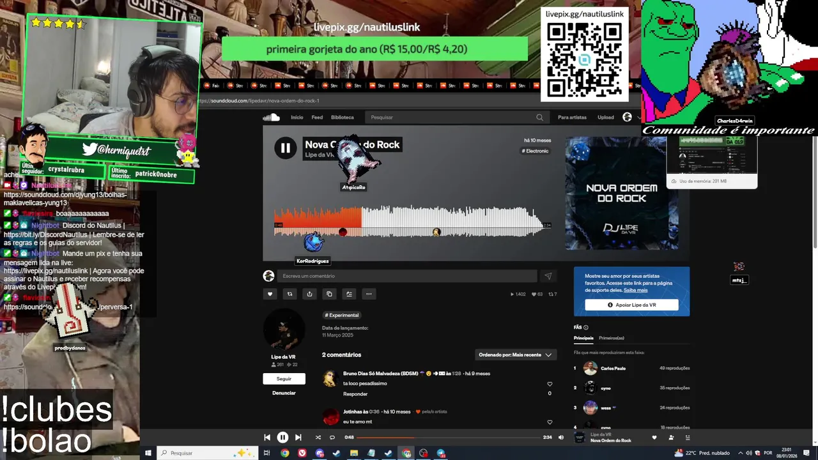Viewport: 818px width, 460px height.
Task: Seek using the bottom player progress bar
Action: coord(449,438)
